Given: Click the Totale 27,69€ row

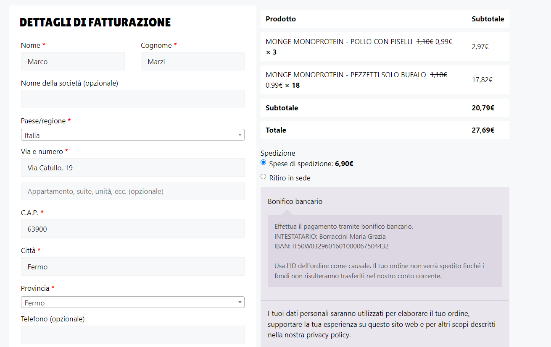Looking at the screenshot, I should pos(385,130).
